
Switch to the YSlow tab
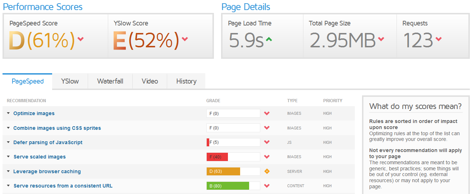[70, 81]
